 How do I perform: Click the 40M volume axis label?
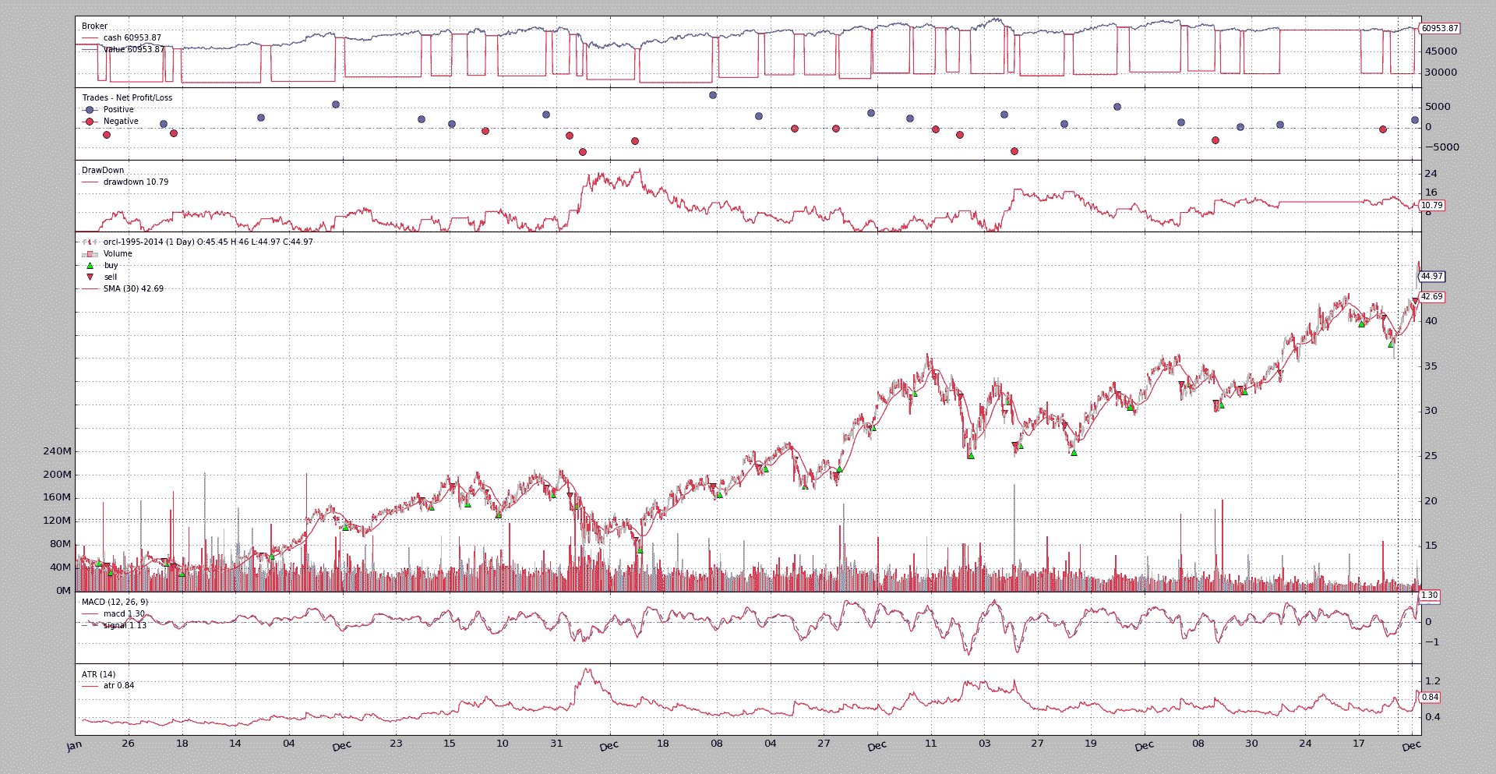click(x=60, y=567)
